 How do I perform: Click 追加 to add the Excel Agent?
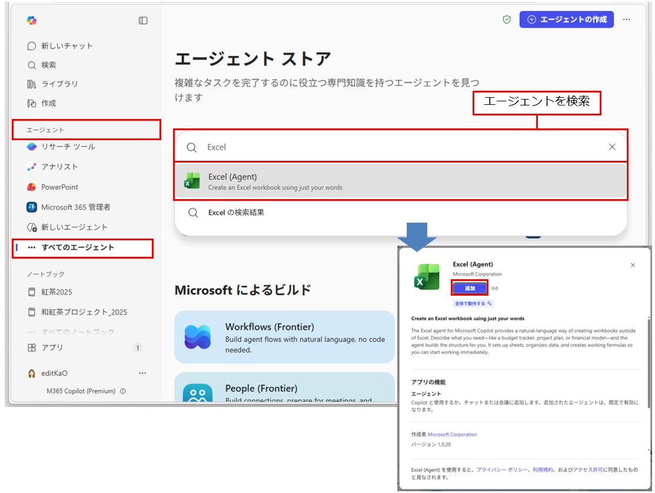470,288
